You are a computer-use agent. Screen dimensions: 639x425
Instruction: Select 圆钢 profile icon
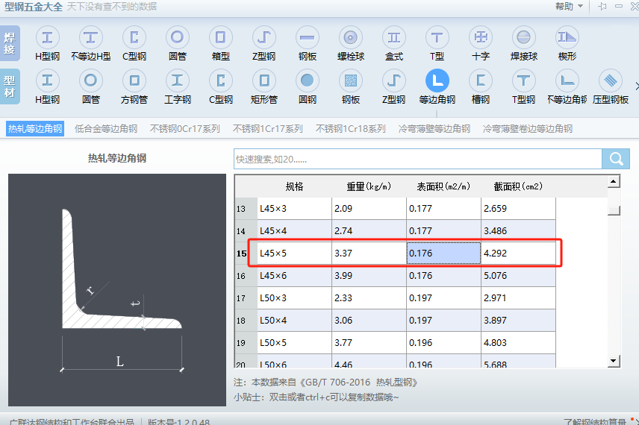[308, 81]
